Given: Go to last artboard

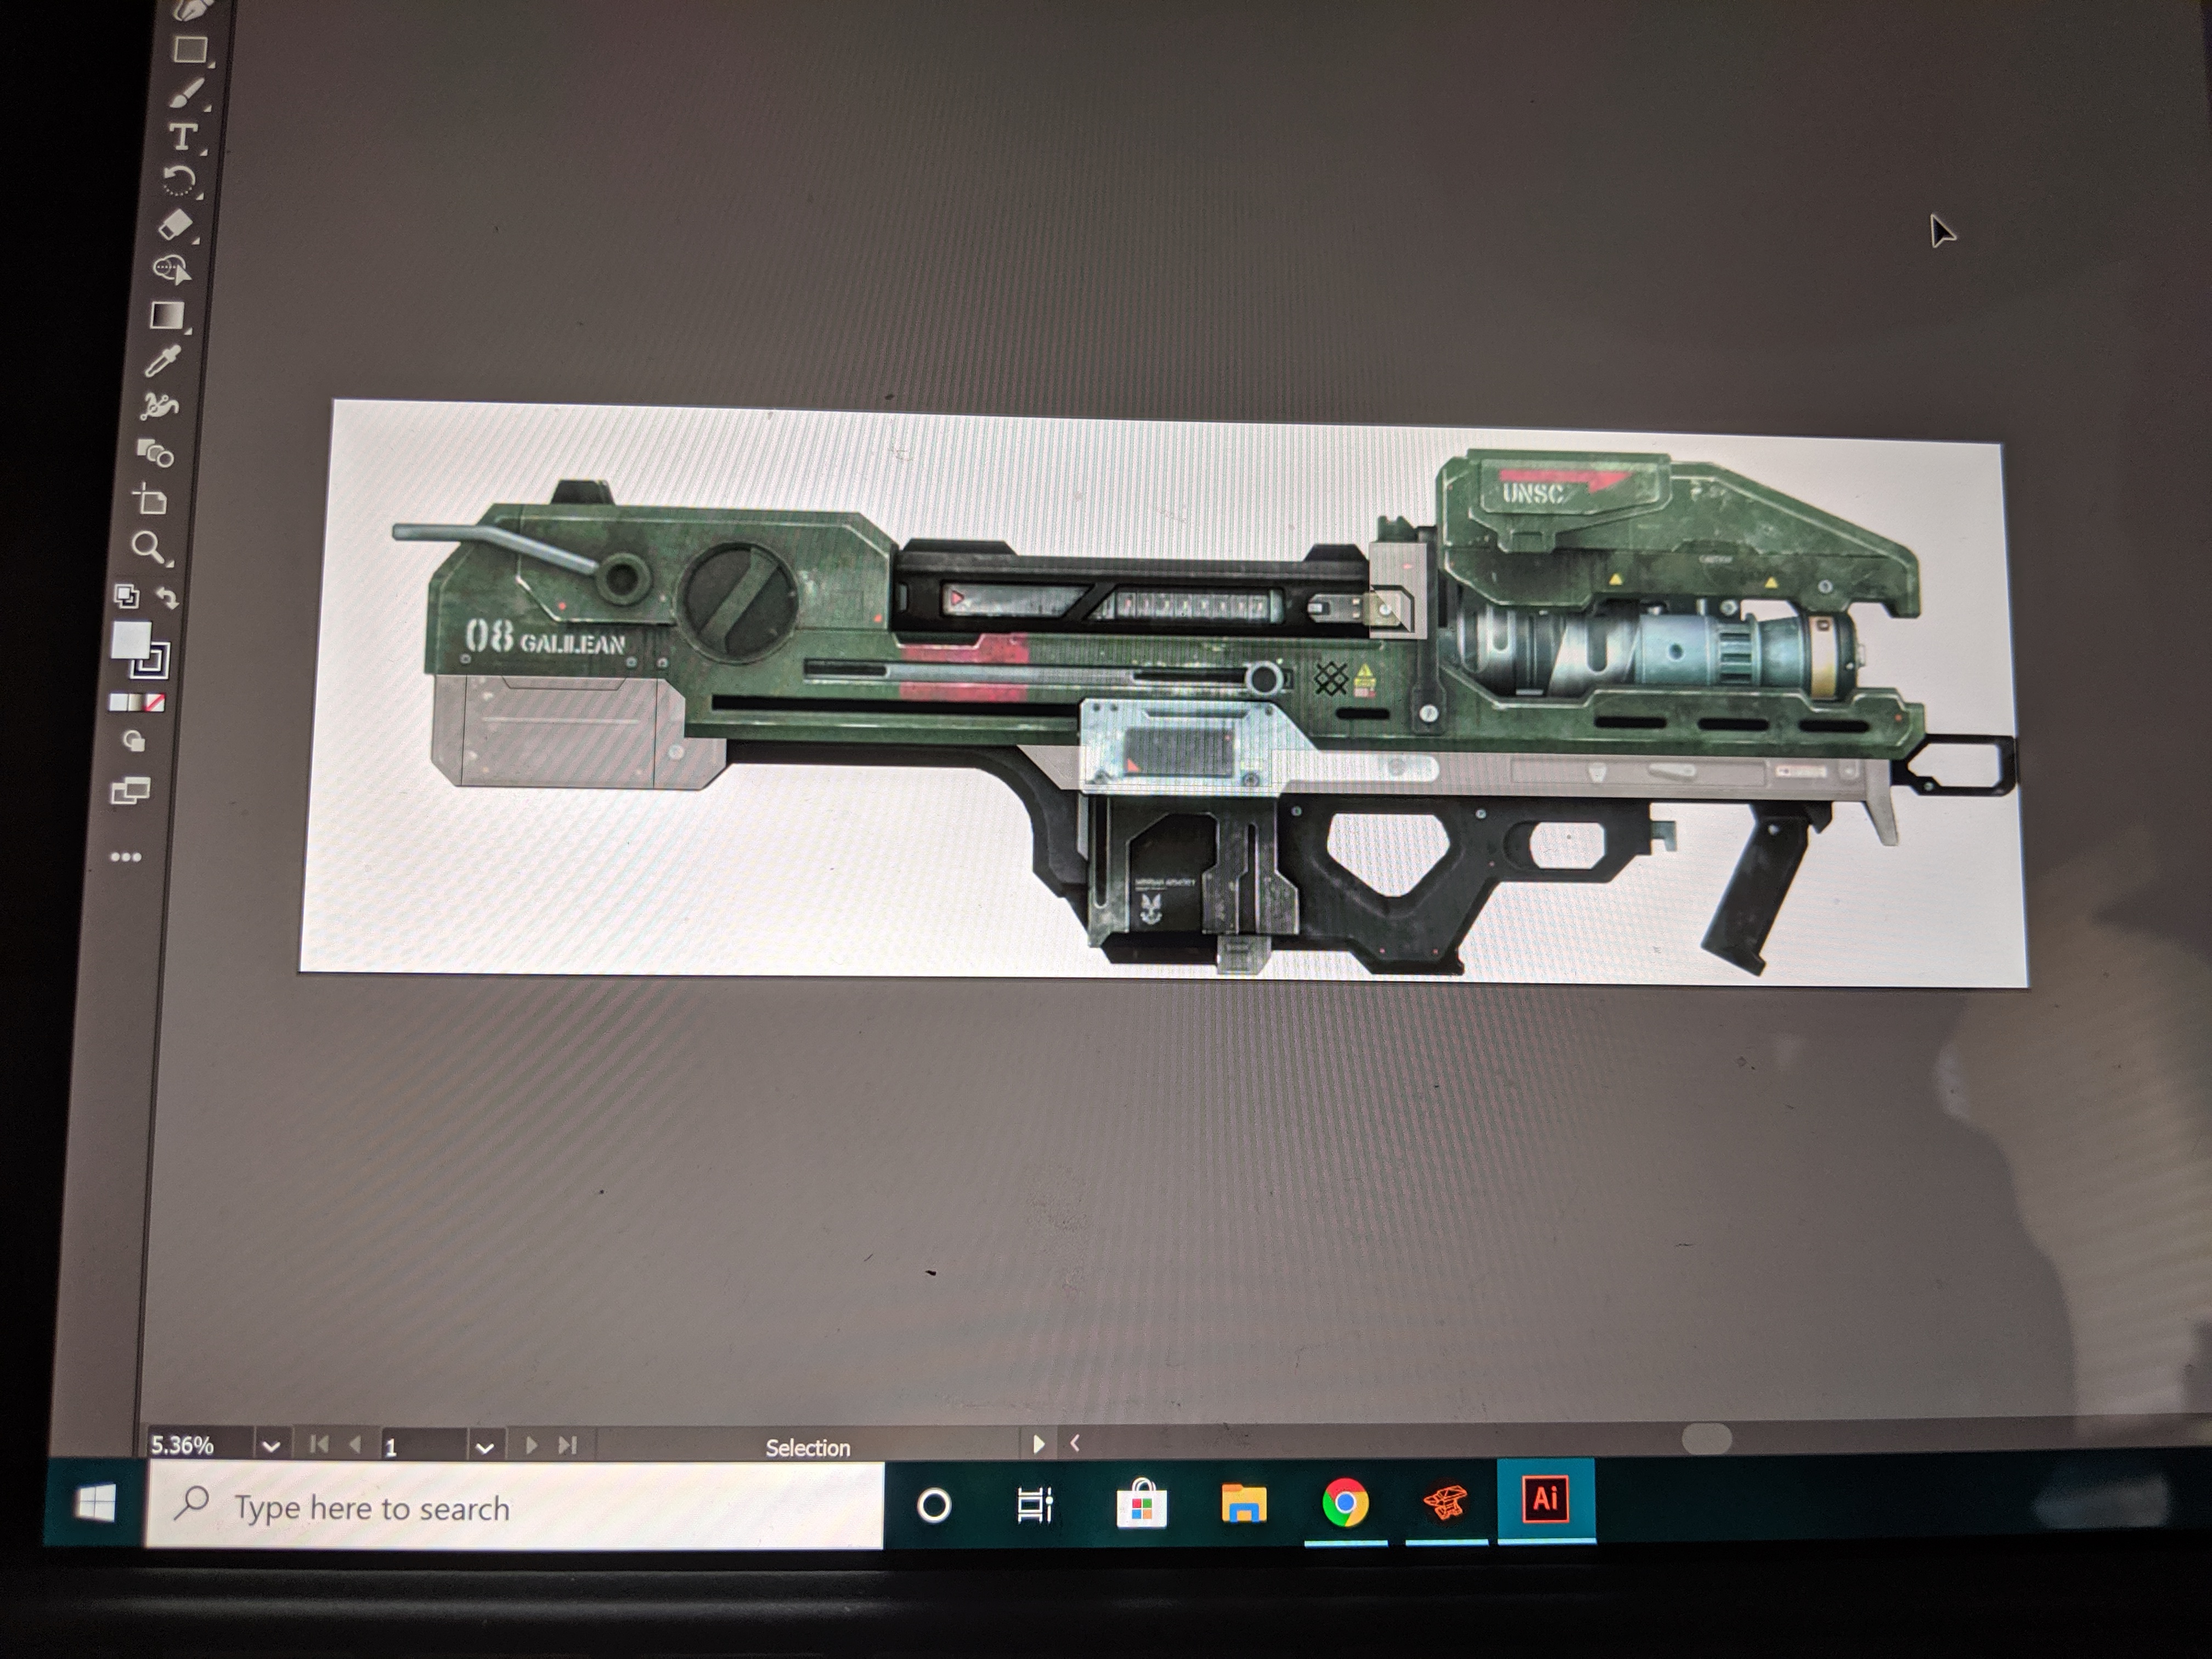Looking at the screenshot, I should [x=567, y=1445].
